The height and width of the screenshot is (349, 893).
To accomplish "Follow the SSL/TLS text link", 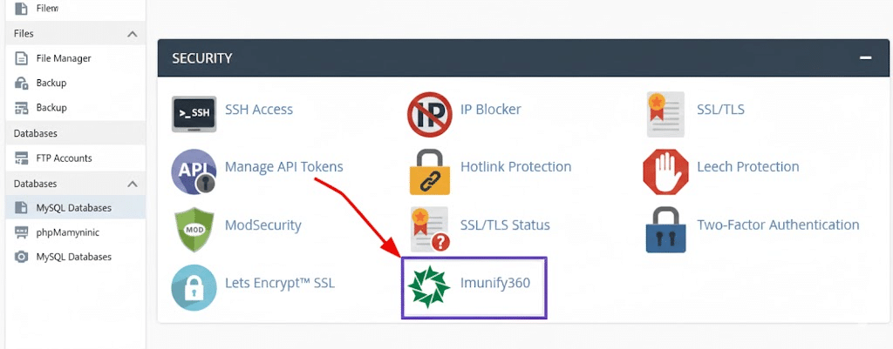I will coord(720,109).
